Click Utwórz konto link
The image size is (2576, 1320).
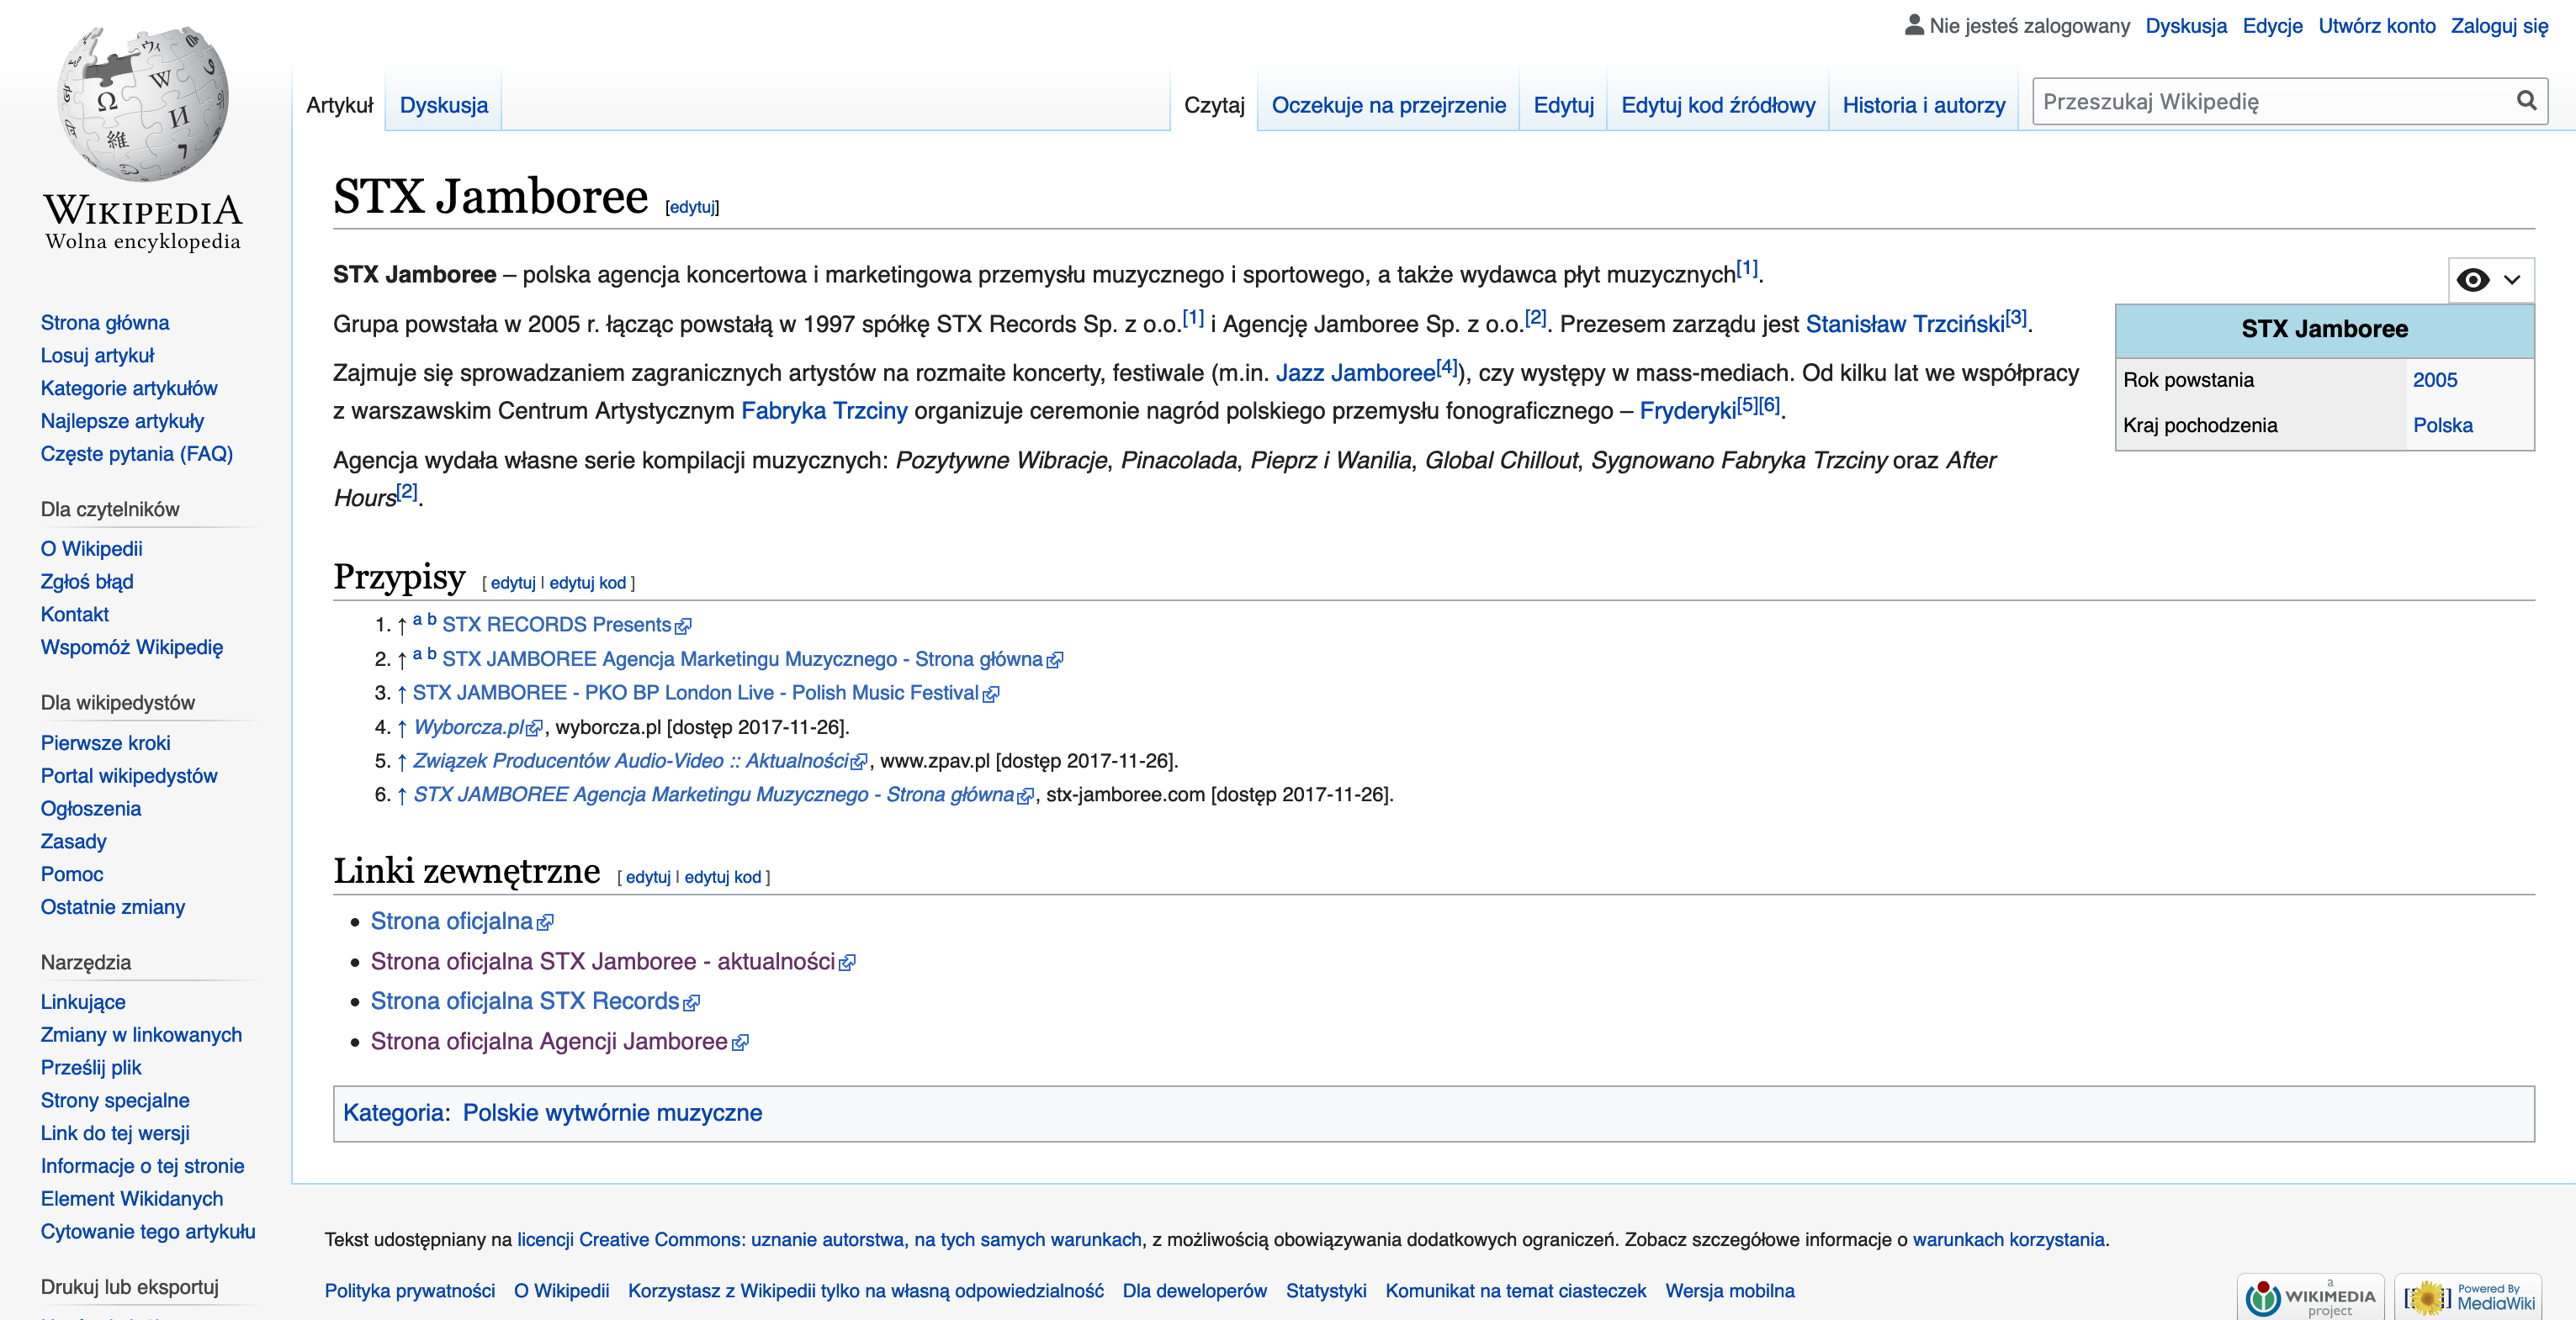(x=2376, y=26)
